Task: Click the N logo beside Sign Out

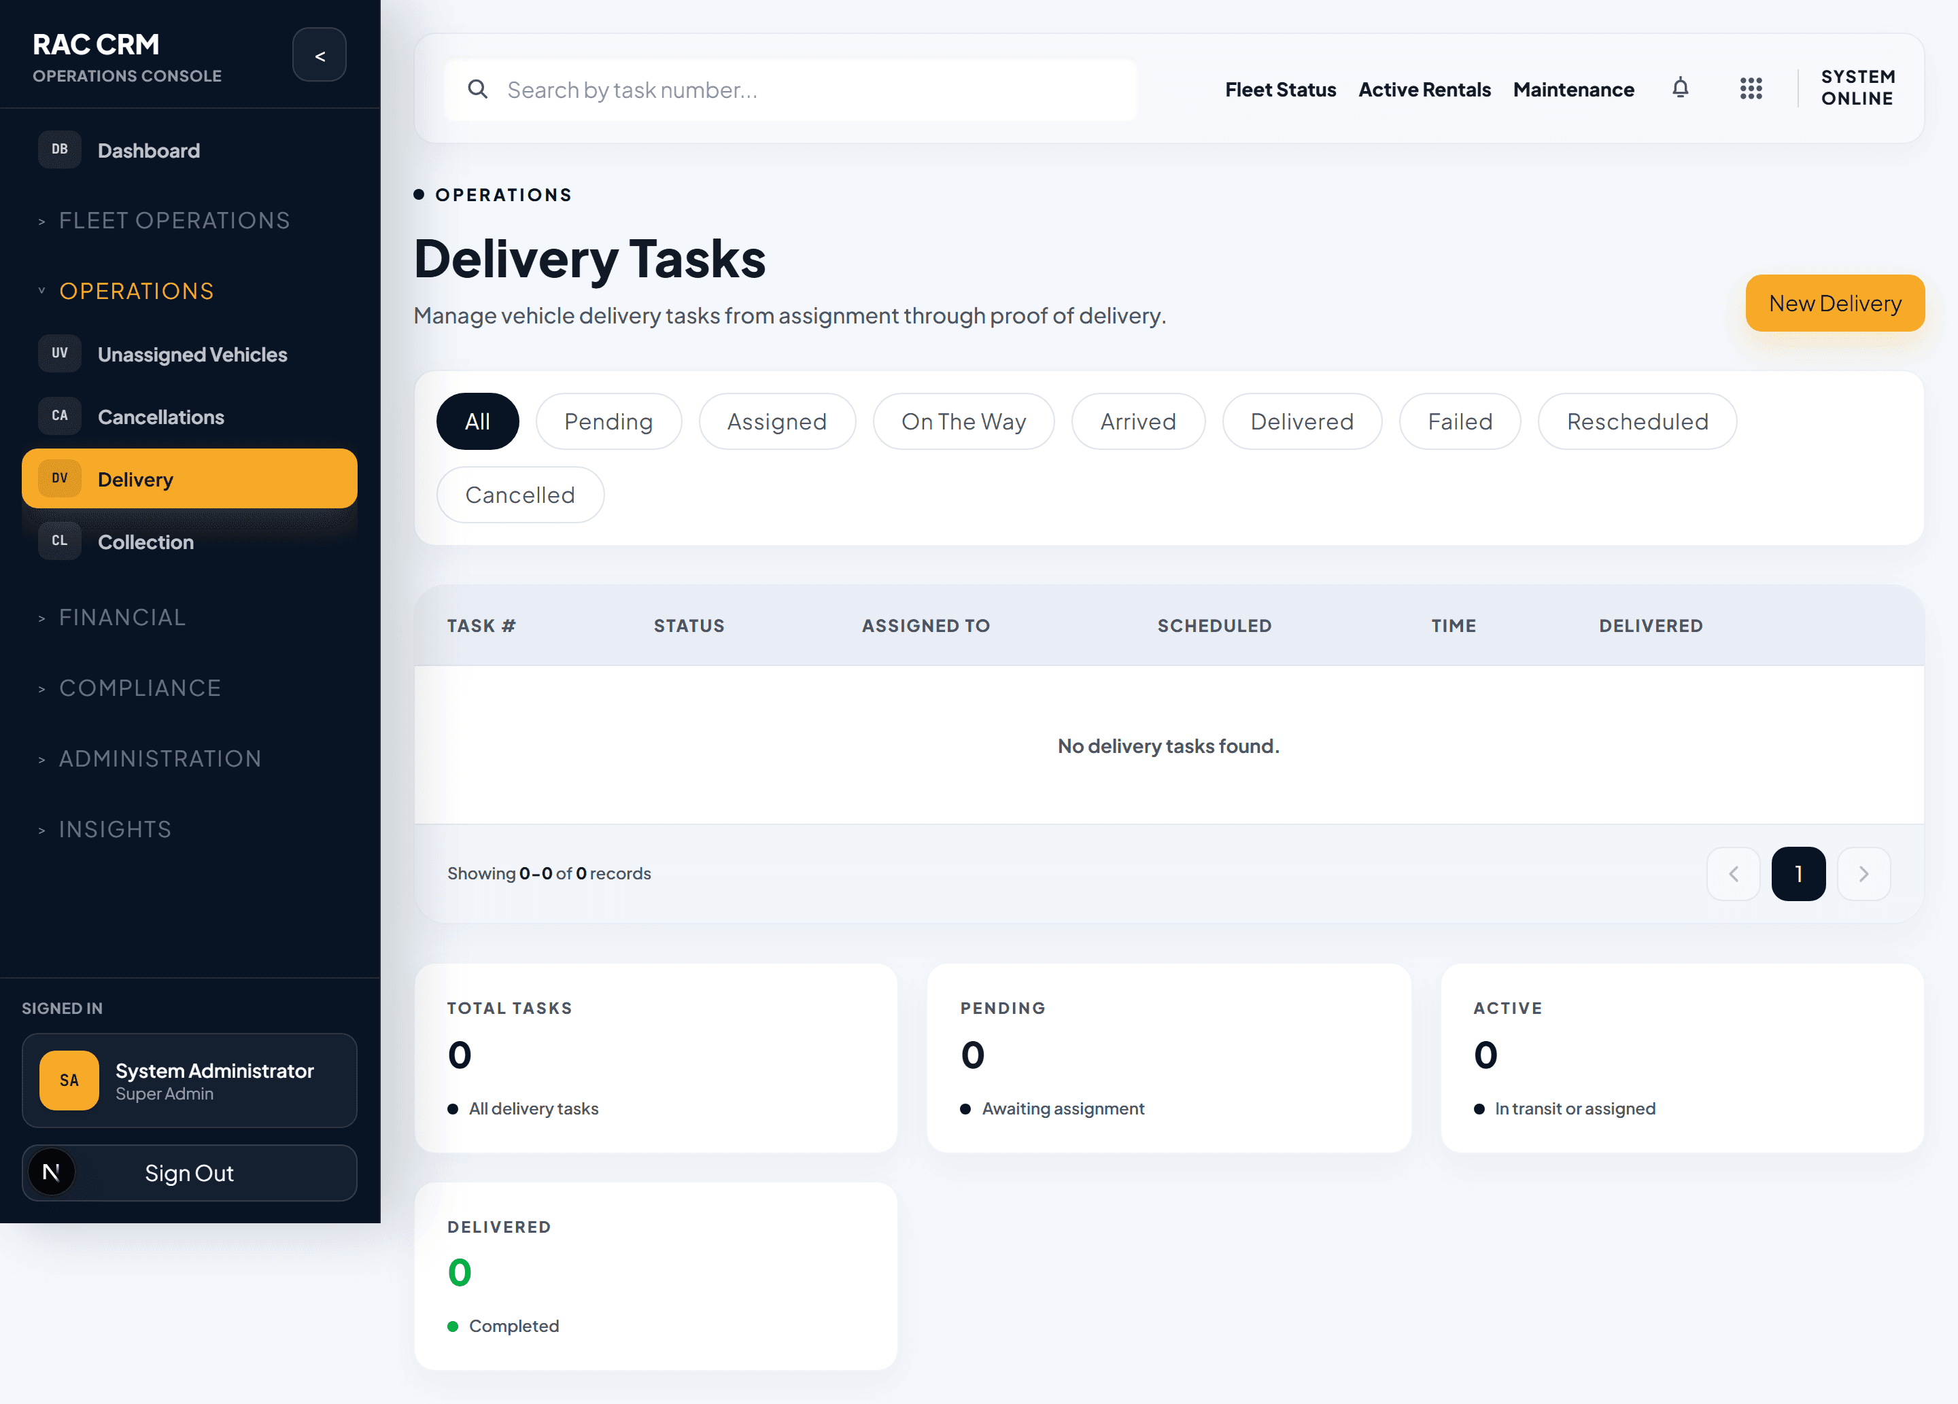Action: 51,1173
